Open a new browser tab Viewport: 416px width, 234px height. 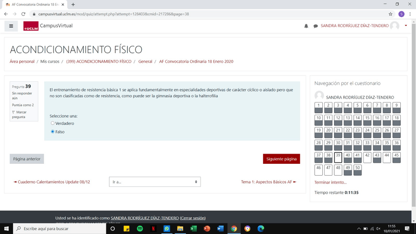click(x=73, y=4)
